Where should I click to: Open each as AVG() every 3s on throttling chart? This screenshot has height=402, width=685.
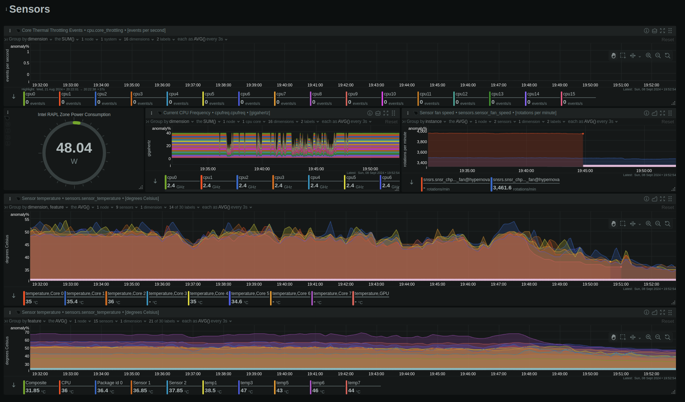pyautogui.click(x=202, y=39)
